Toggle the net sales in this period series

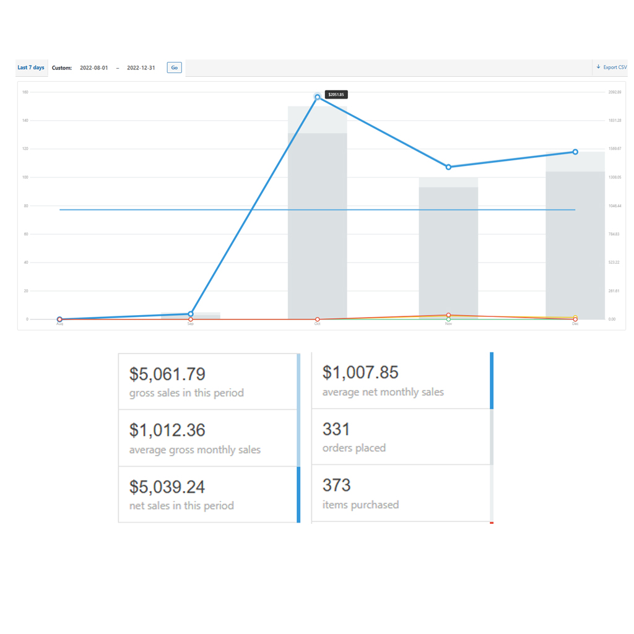pyautogui.click(x=207, y=494)
